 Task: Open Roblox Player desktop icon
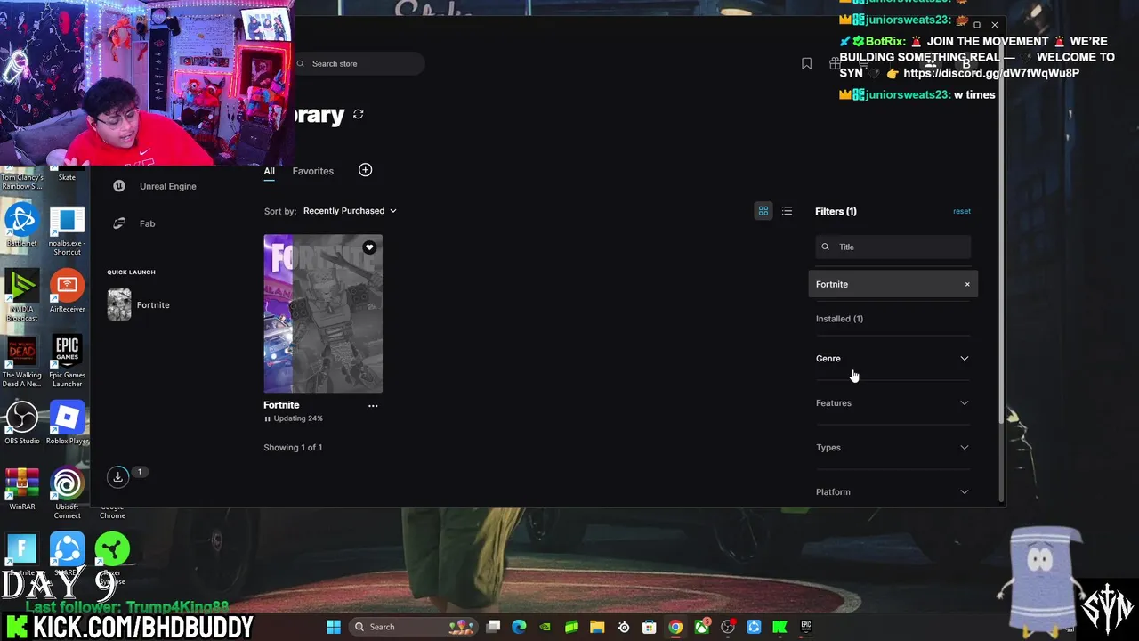(x=67, y=423)
